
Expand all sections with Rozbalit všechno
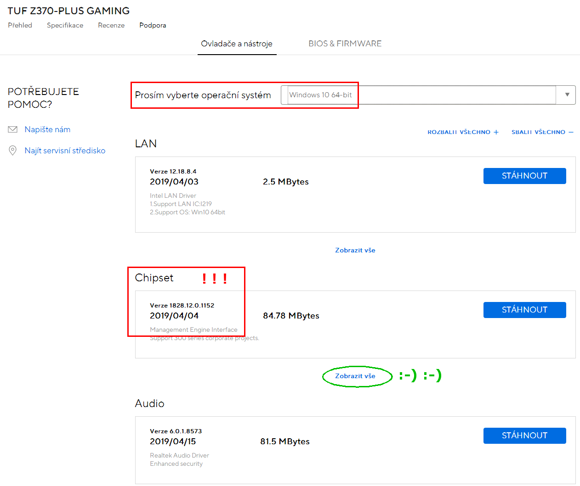pyautogui.click(x=459, y=132)
